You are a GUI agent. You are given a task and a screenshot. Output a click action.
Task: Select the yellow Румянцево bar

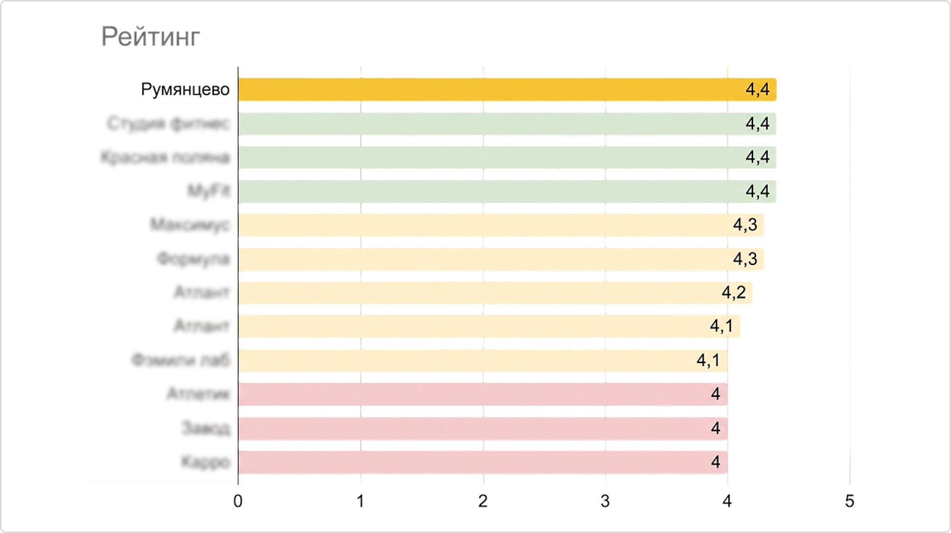pos(507,90)
